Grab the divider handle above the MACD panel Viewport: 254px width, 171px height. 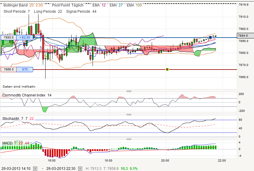point(129,139)
